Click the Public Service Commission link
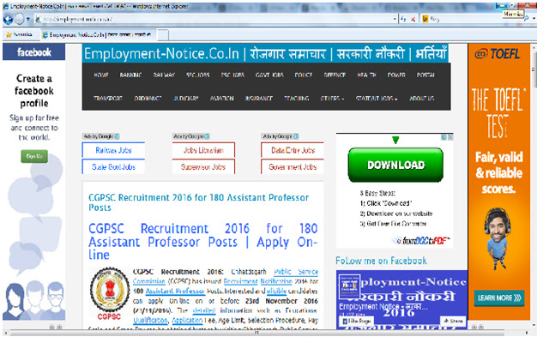 coord(296,272)
